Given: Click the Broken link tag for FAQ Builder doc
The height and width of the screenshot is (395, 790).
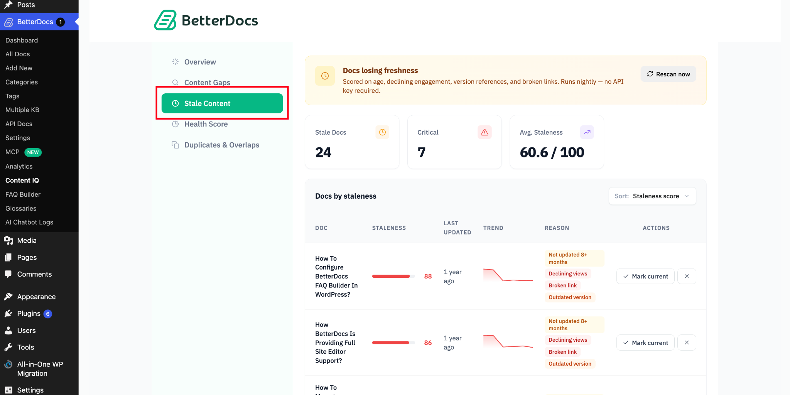Looking at the screenshot, I should [562, 285].
